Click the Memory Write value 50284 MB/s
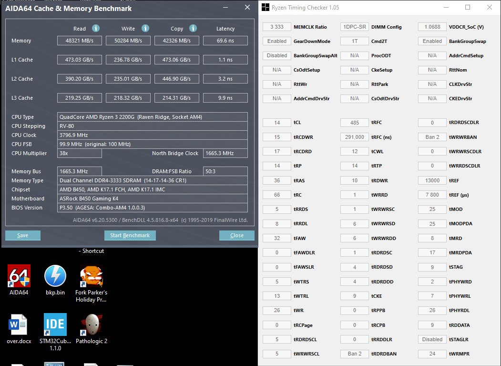Image resolution: width=501 pixels, height=366 pixels. tap(128, 41)
